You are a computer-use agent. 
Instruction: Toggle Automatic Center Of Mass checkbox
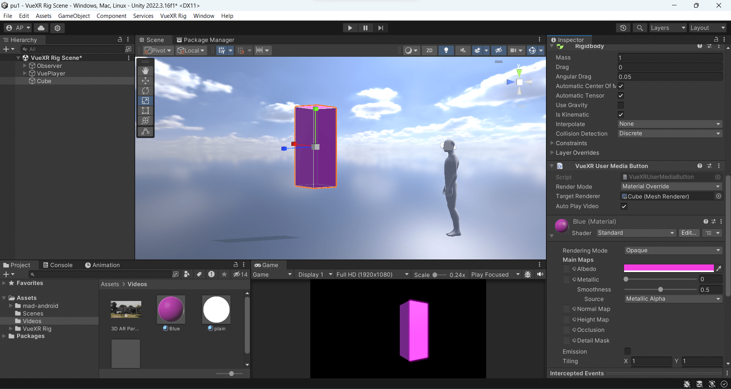tap(621, 86)
